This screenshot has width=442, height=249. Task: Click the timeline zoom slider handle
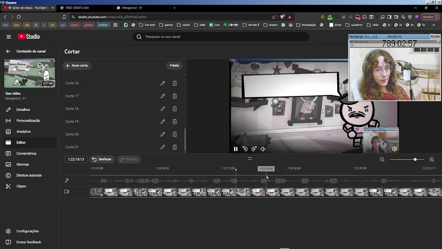point(415,159)
